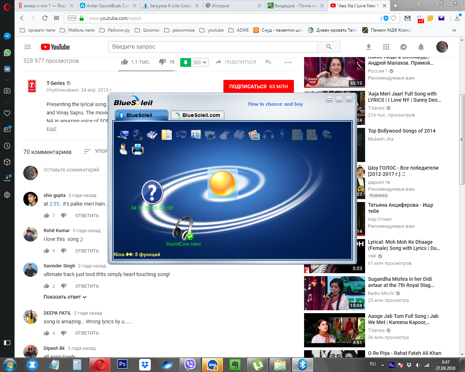Expand description with ЕЩЁ

tap(52, 129)
